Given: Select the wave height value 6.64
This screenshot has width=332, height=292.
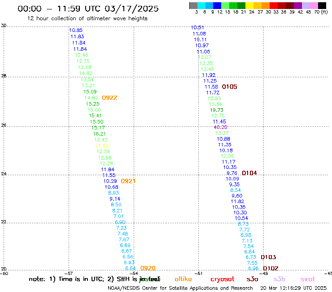Looking at the screenshot, I should [x=130, y=268].
